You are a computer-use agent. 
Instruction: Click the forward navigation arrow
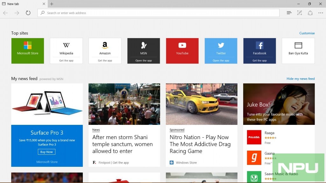[x=17, y=13]
